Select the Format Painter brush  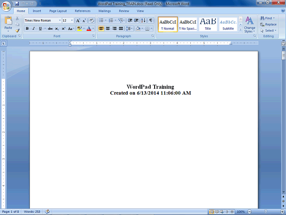click(17, 30)
